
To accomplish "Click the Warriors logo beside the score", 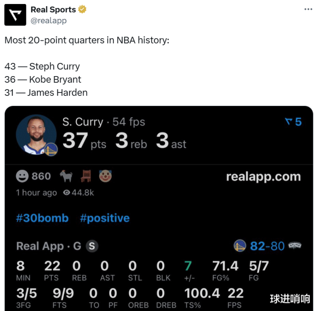I will tap(240, 246).
